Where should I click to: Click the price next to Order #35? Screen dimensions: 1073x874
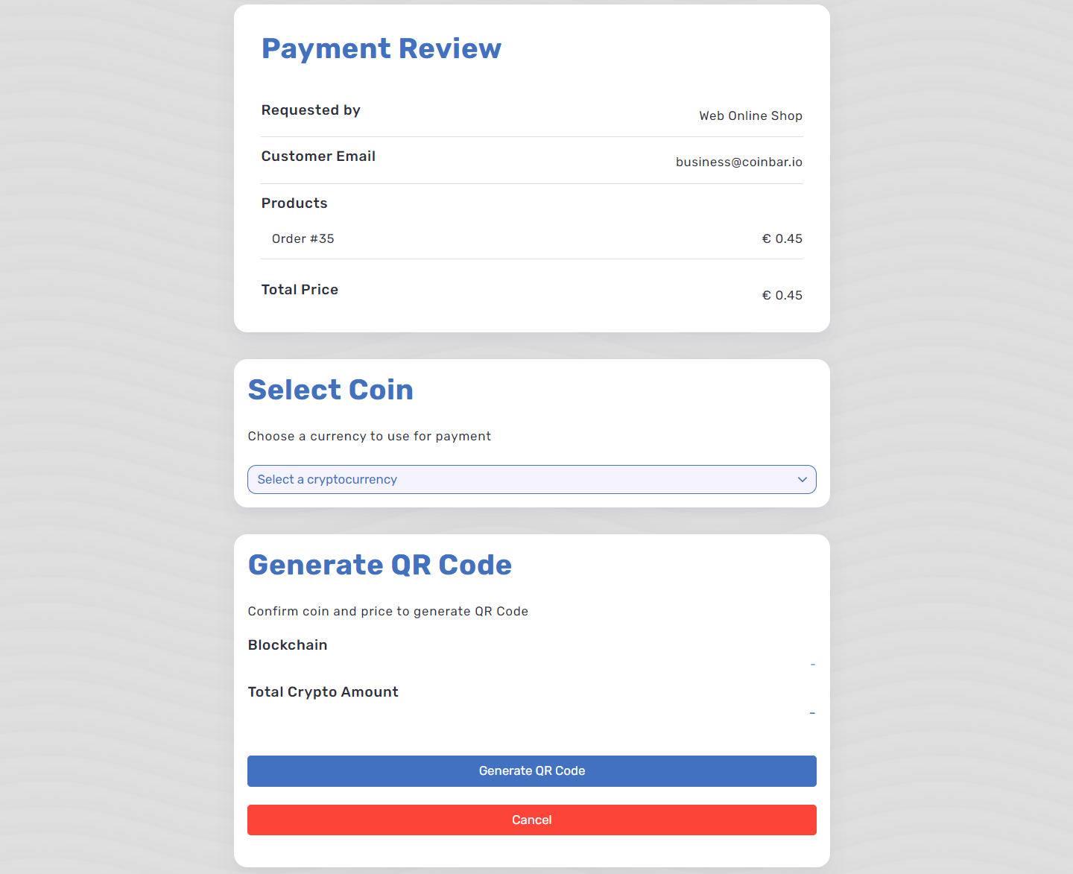(782, 239)
